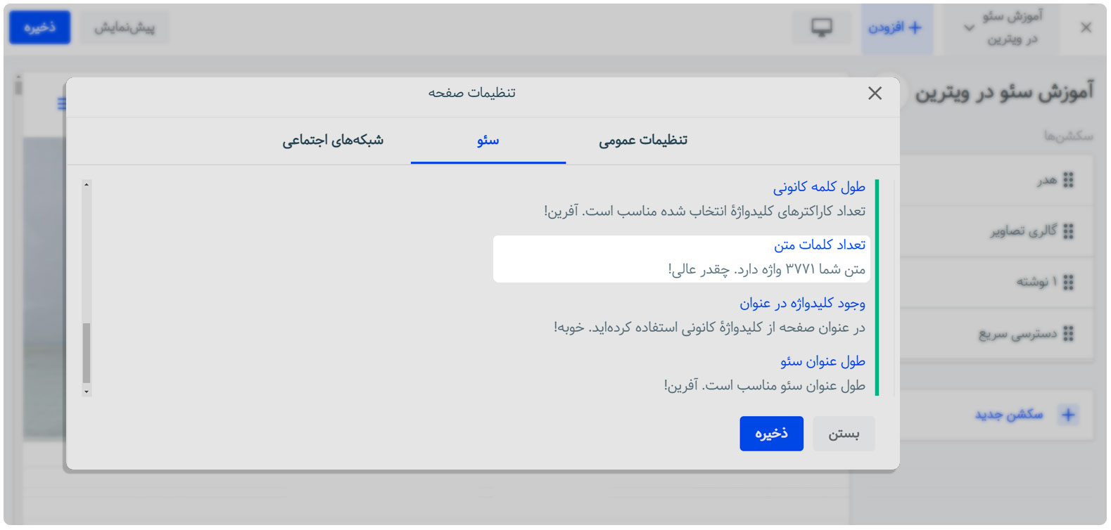The height and width of the screenshot is (530, 1111).
Task: Select the دسترسی سریع section row
Action: tap(996, 334)
